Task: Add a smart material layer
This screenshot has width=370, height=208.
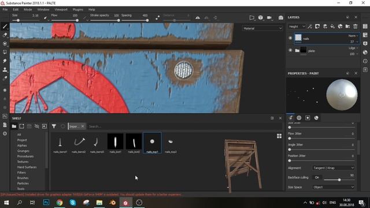Action: (x=340, y=27)
